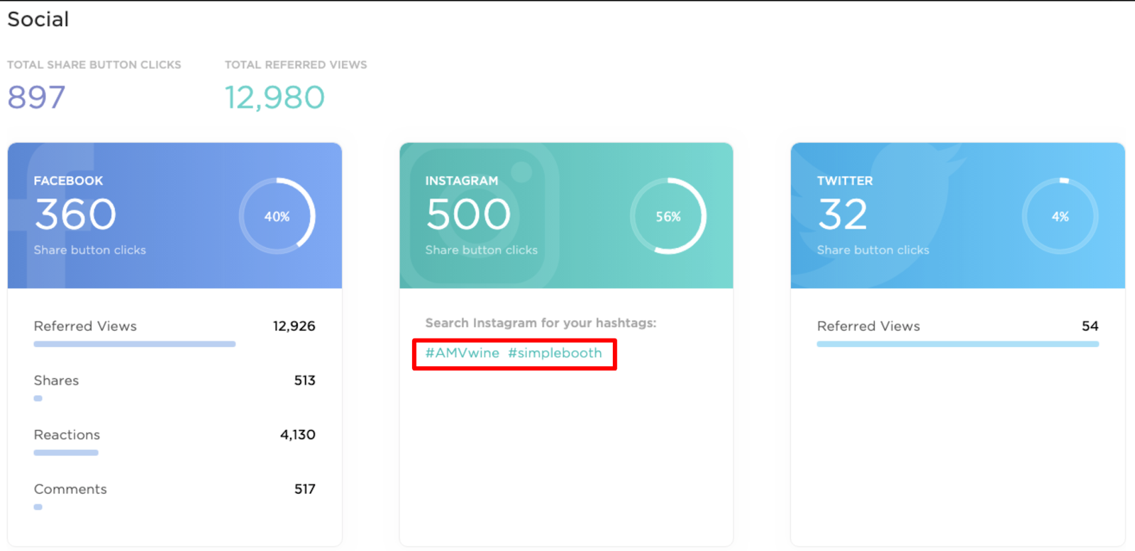Screen dimensions: 1135x551
Task: Click the Comments row label
Action: click(70, 489)
